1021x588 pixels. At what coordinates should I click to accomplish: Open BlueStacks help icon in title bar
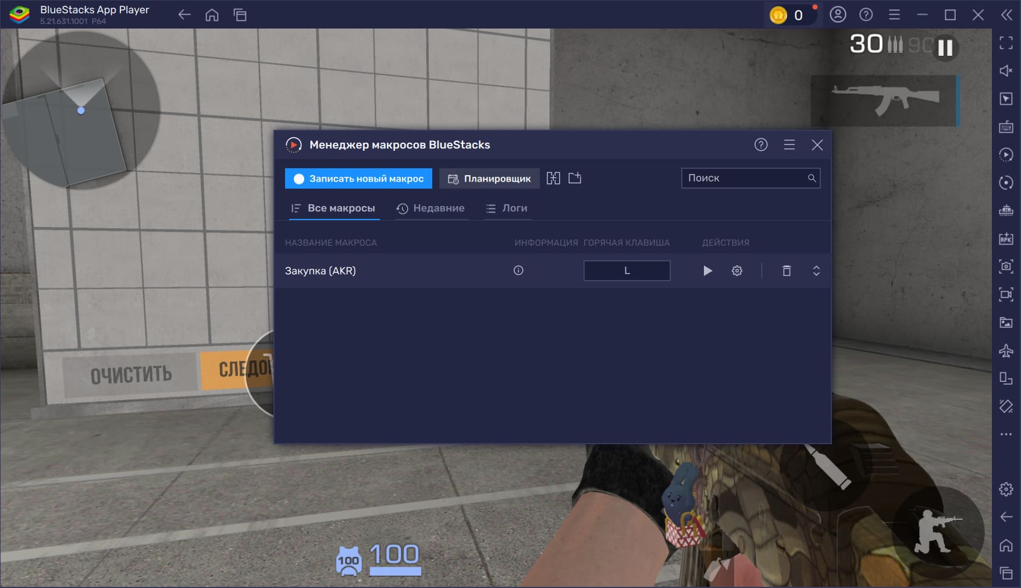(866, 15)
